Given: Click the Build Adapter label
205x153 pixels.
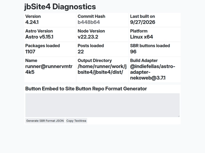Looking at the screenshot, I should [x=144, y=60].
